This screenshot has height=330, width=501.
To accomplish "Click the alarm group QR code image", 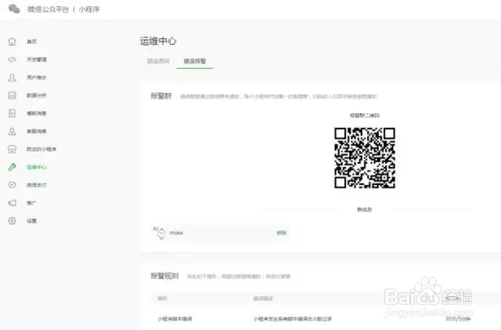I will (x=365, y=158).
